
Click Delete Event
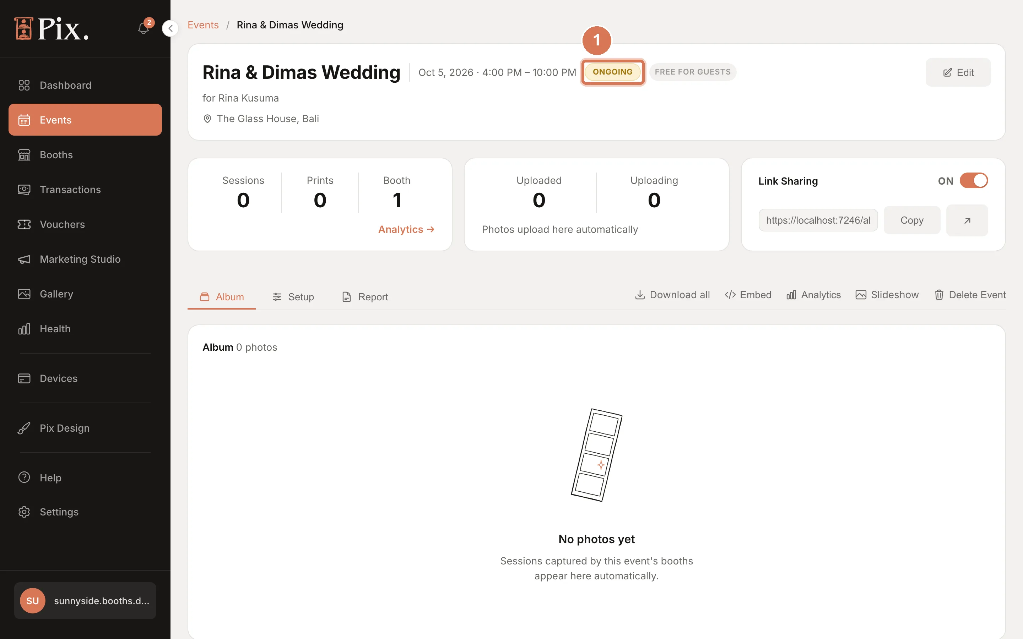(x=970, y=295)
